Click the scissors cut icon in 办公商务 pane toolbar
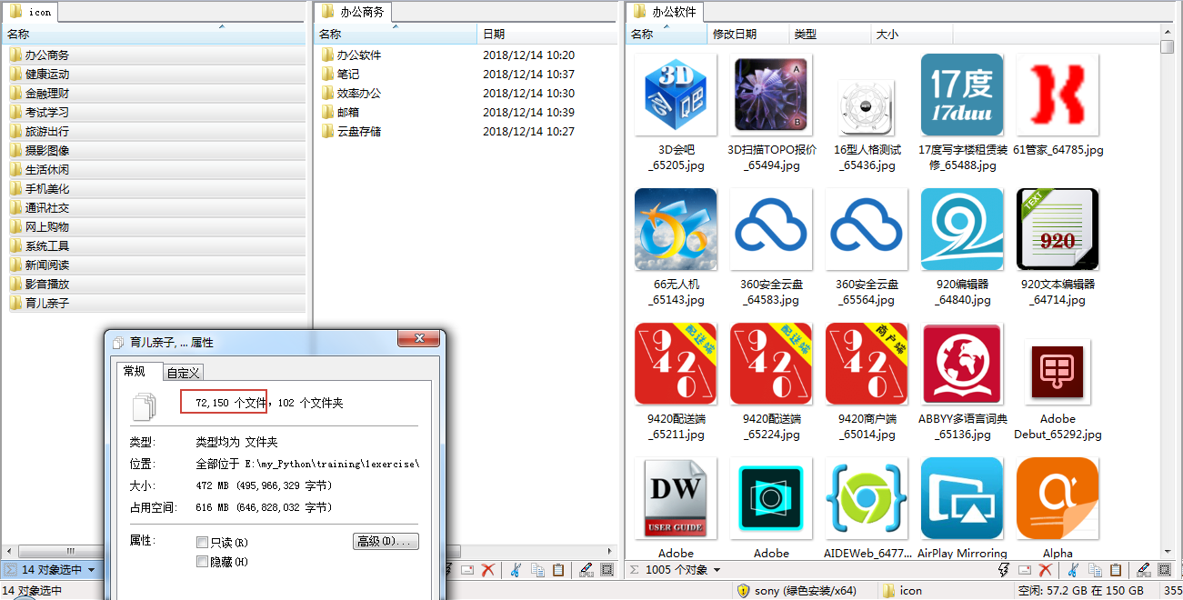The image size is (1183, 600). click(x=516, y=570)
